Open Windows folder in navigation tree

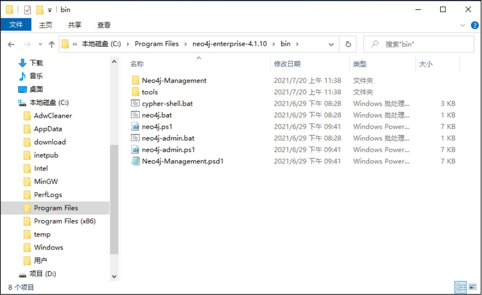(x=49, y=248)
